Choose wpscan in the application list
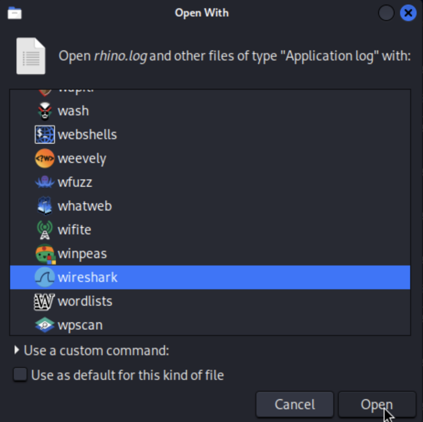Image resolution: width=423 pixels, height=422 pixels. [80, 325]
